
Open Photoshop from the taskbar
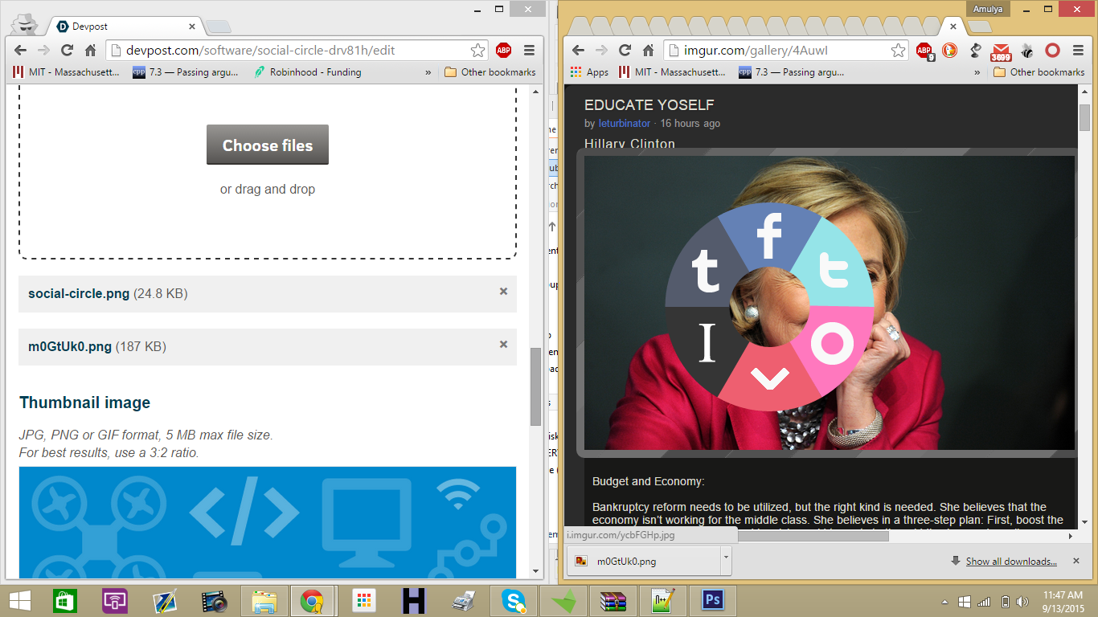(712, 601)
